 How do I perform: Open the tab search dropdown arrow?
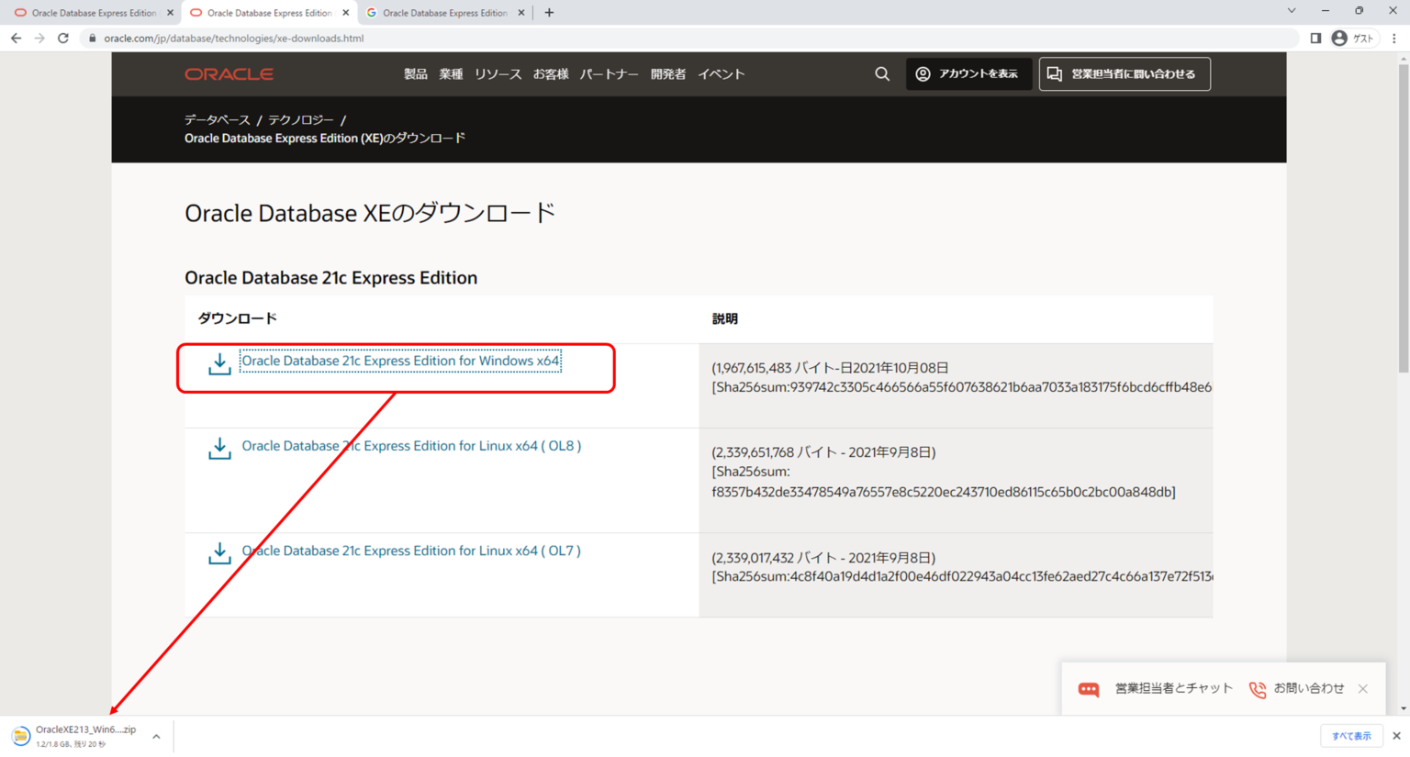click(1291, 11)
